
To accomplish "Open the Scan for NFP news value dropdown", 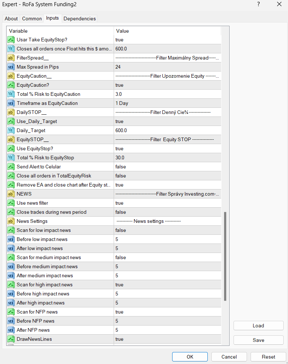I will coord(167,312).
